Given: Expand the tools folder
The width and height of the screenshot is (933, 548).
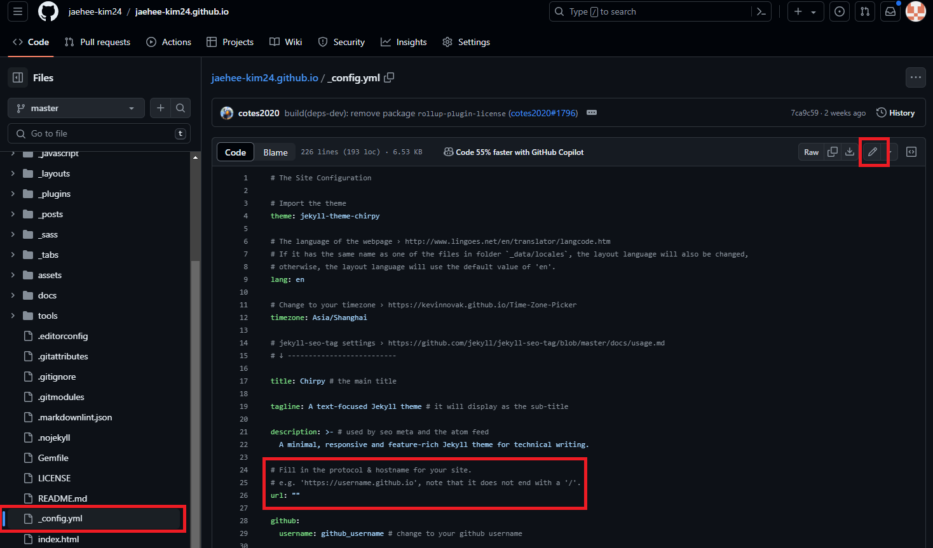Looking at the screenshot, I should tap(13, 316).
